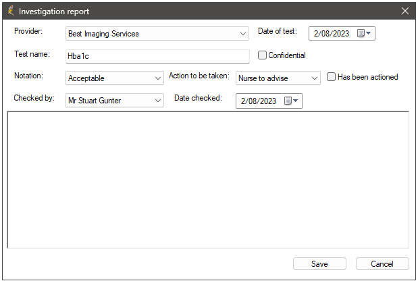Click the Nurse to advise selection text
Screen dimensions: 418x283
[x=263, y=78]
